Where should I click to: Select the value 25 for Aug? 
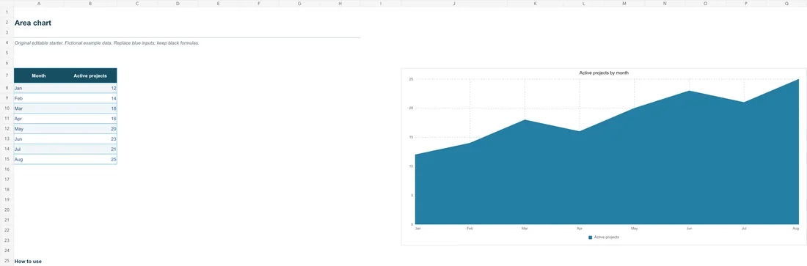pos(90,160)
